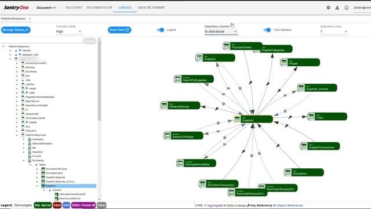Screen dimensions: 371x209
Task: Click key reference icon on DeliveryMethods edge
Action: (x=217, y=109)
